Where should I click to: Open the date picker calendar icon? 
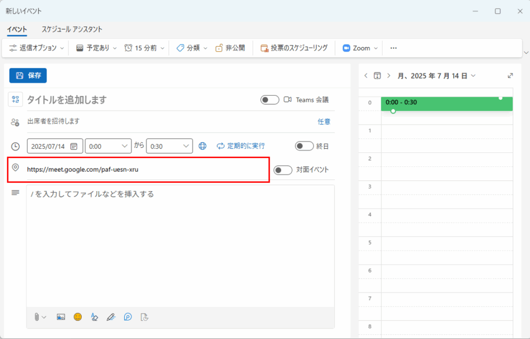click(73, 146)
